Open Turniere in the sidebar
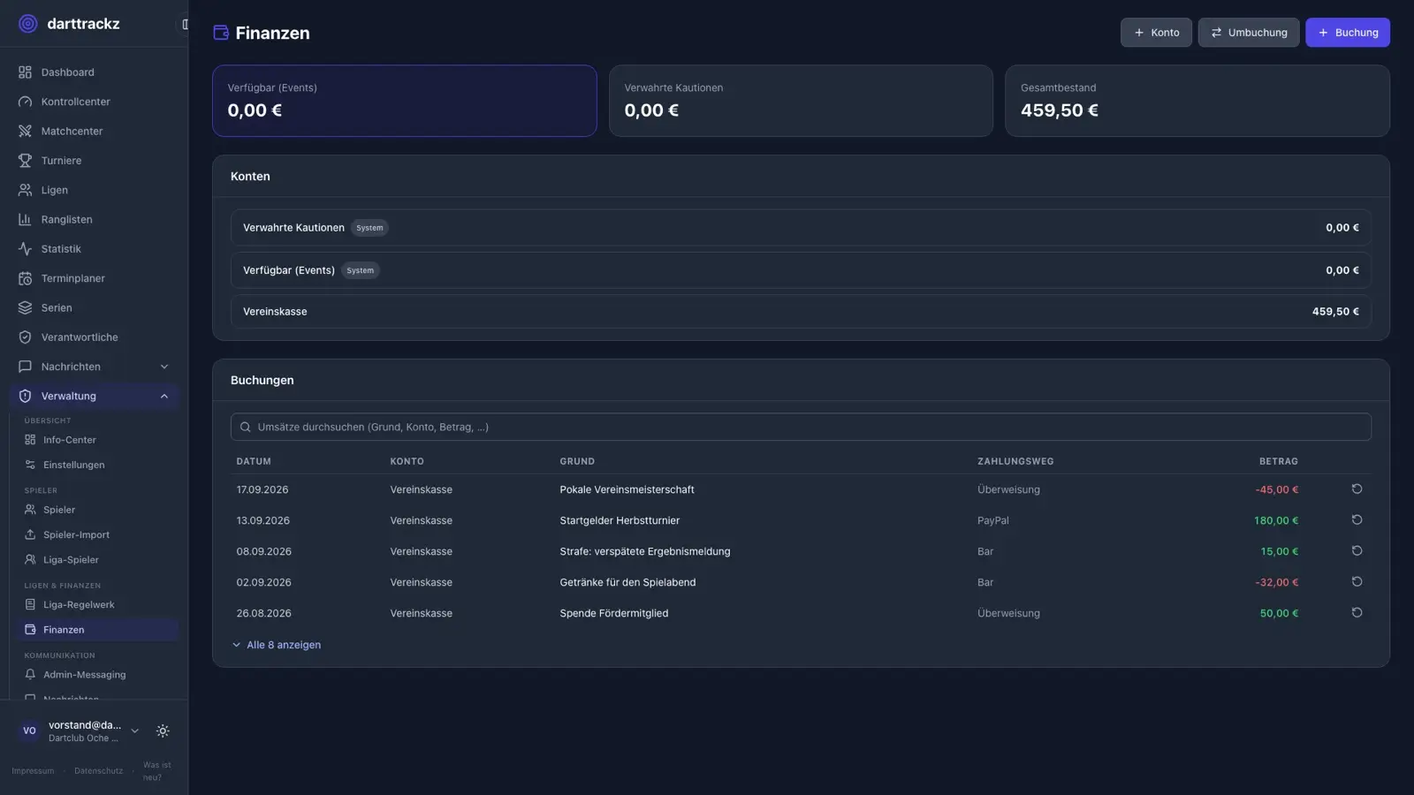 pos(94,161)
